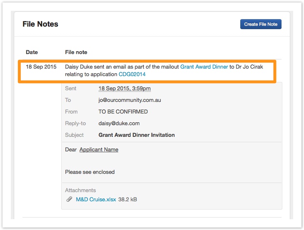Click the subject Grant Award Dinner Invitation
This screenshot has height=230, width=304.
(137, 135)
